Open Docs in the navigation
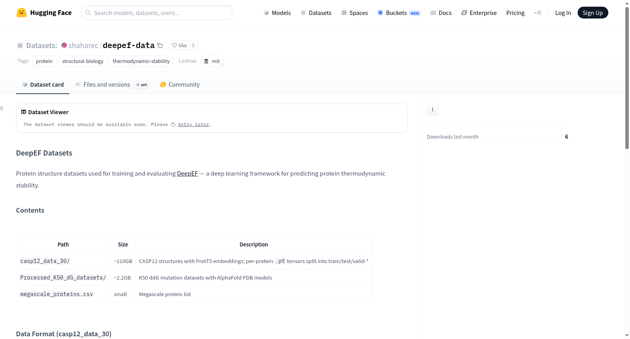 coord(441,13)
